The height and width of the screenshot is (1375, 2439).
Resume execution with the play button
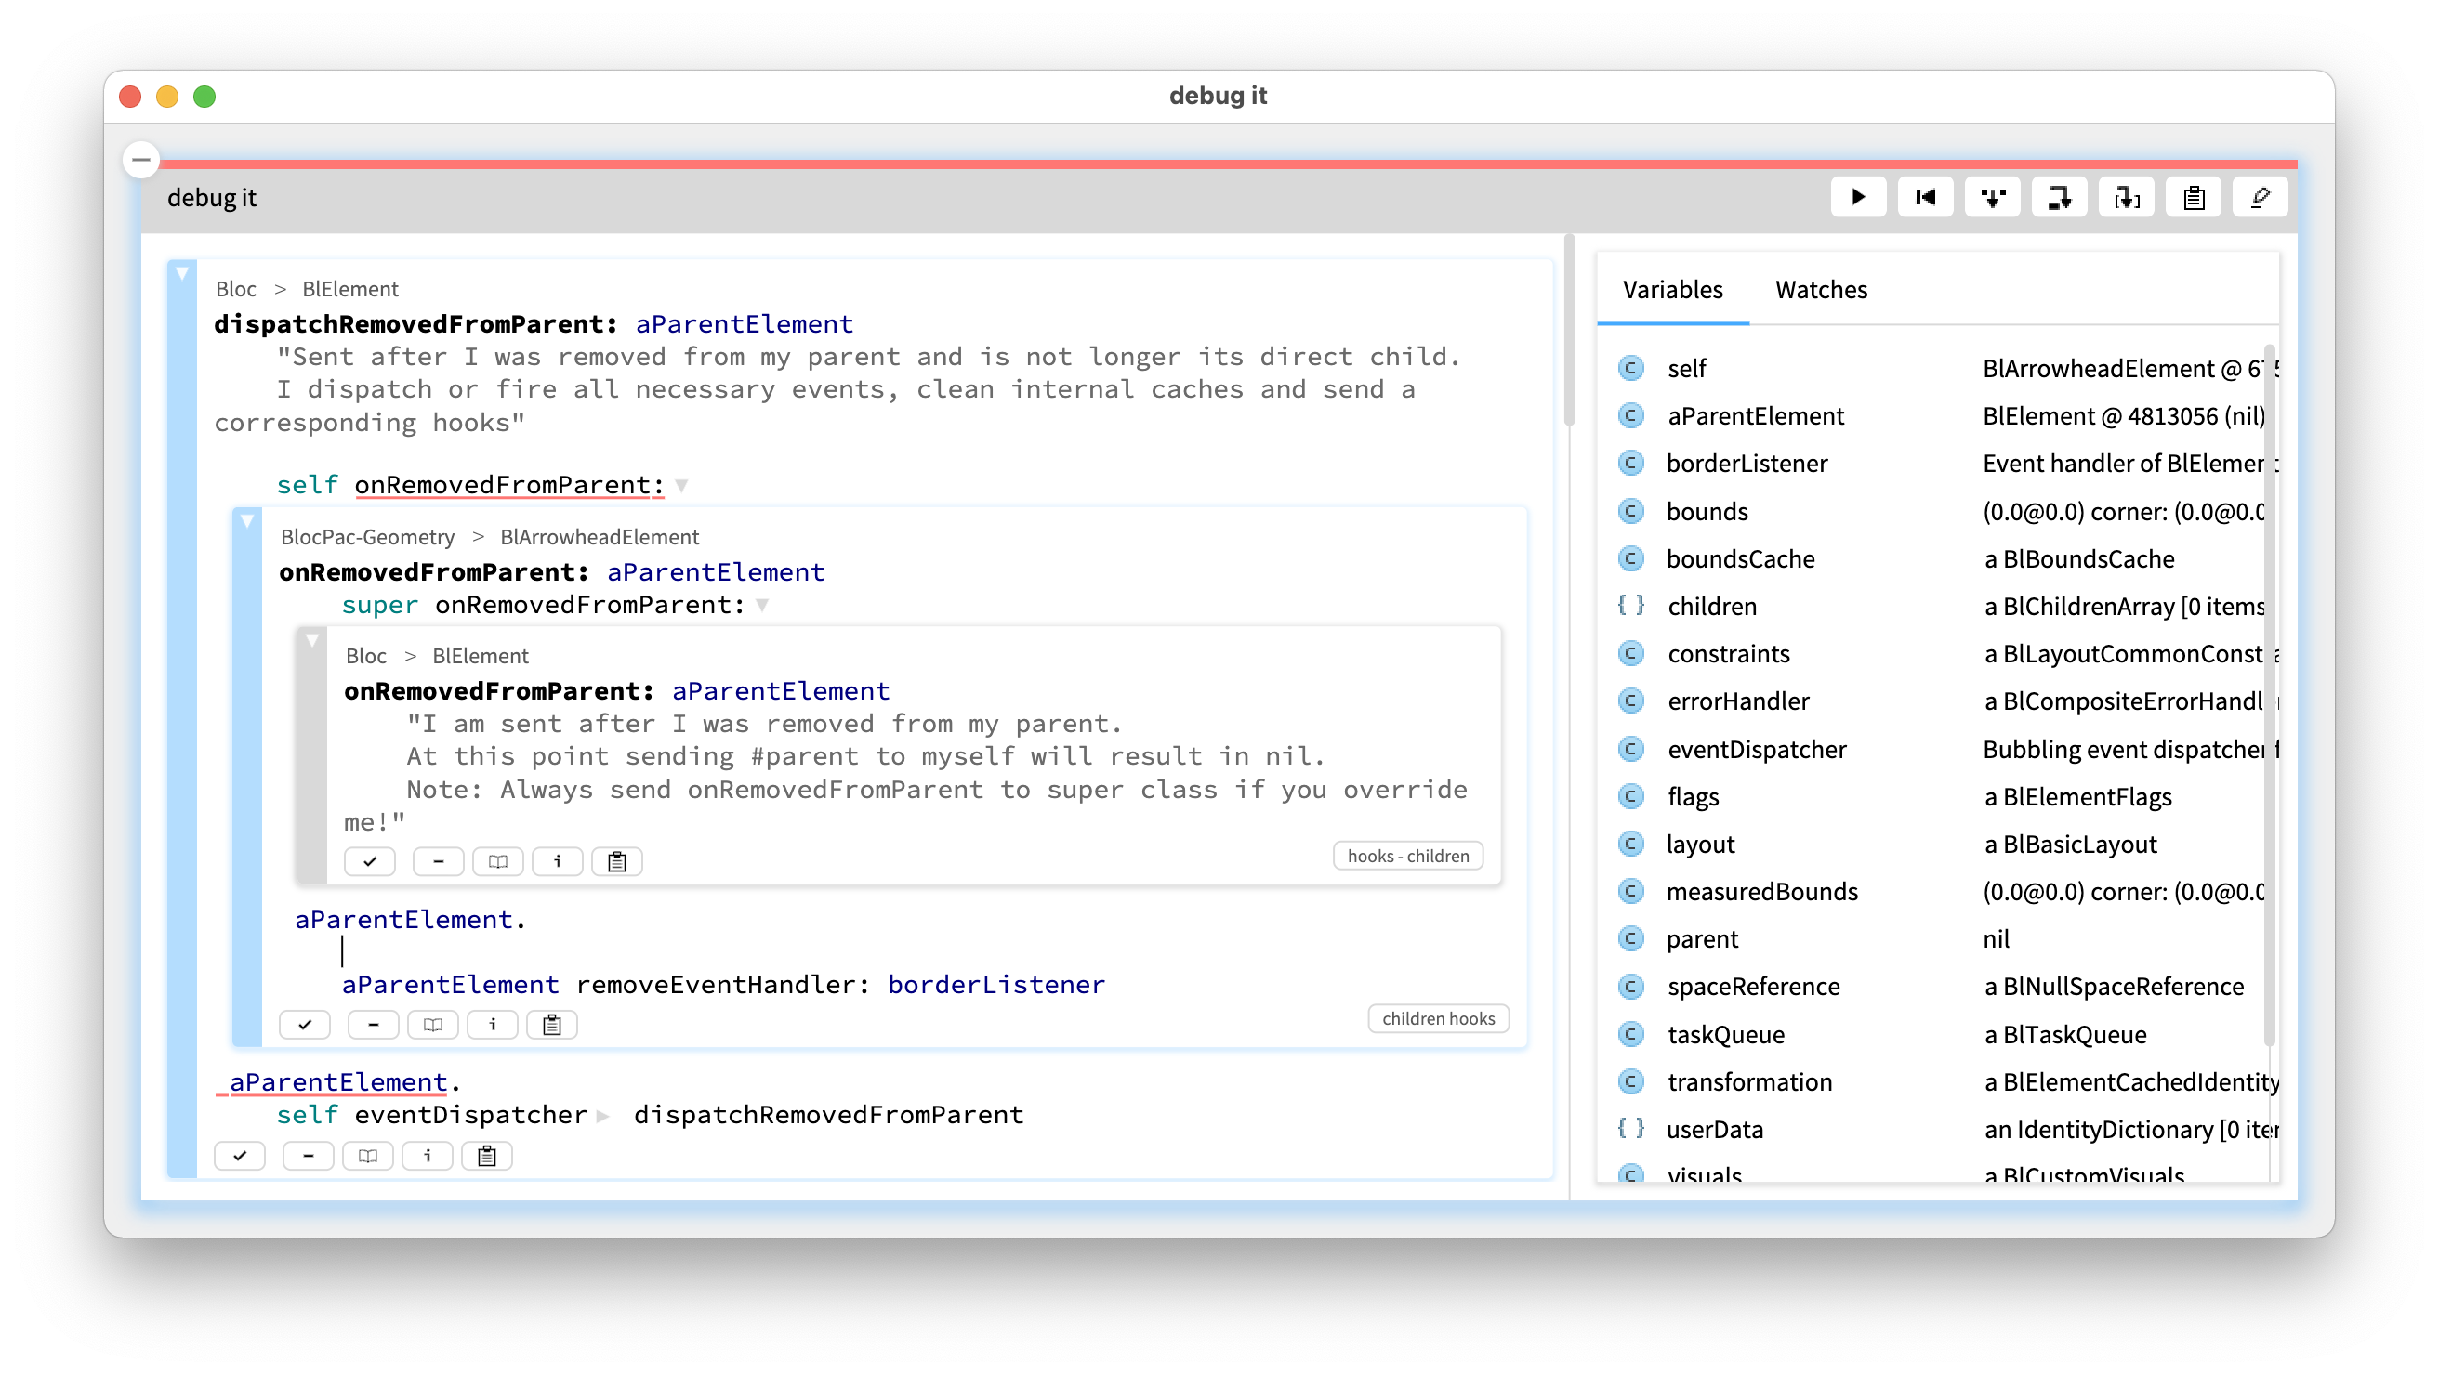1859,197
